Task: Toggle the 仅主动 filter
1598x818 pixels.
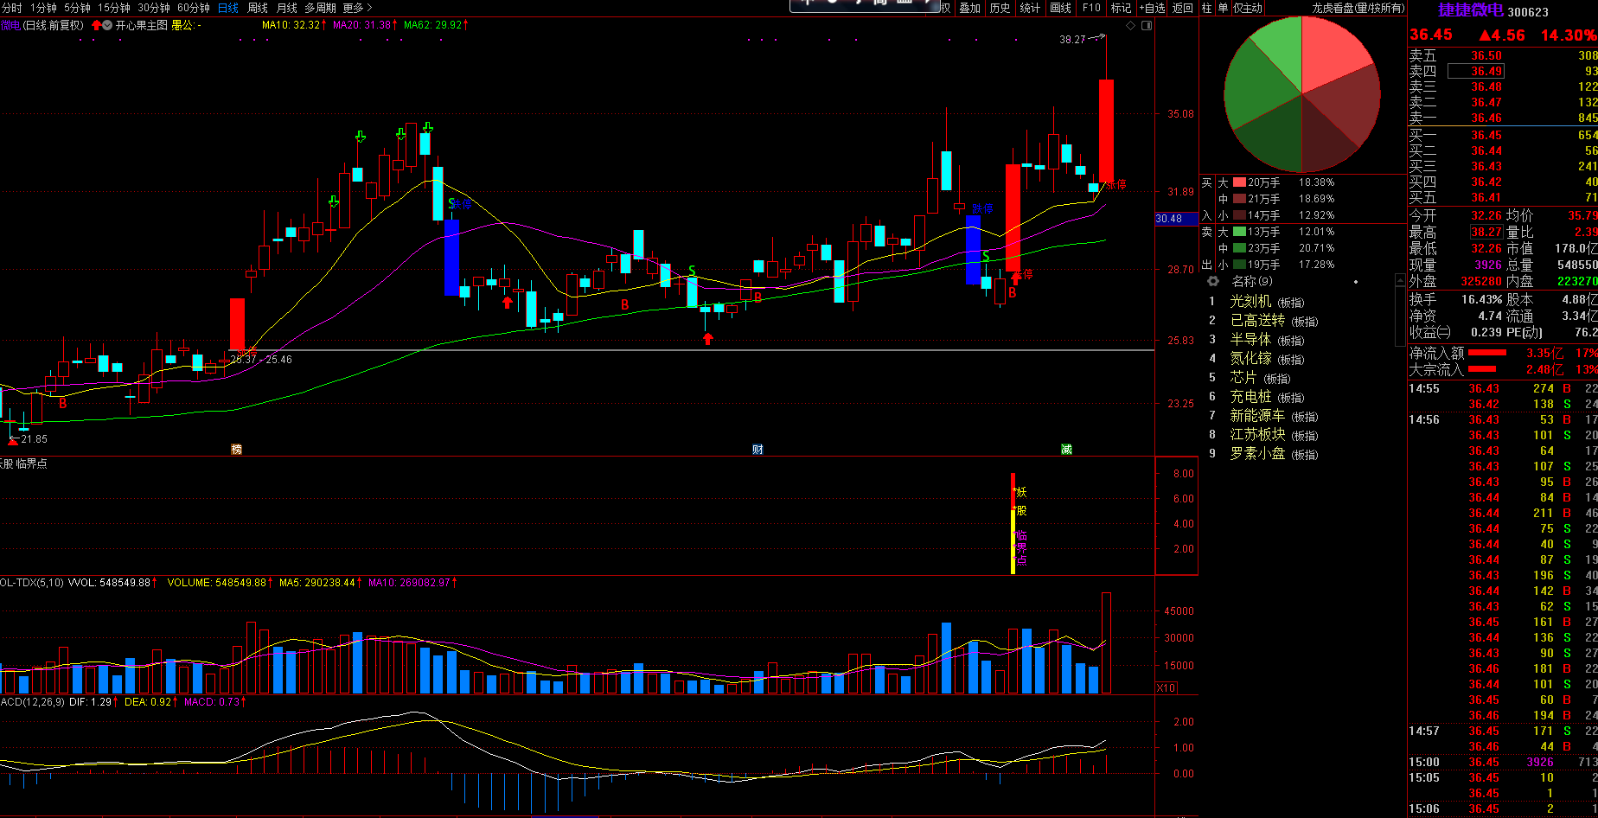Action: 1247,8
